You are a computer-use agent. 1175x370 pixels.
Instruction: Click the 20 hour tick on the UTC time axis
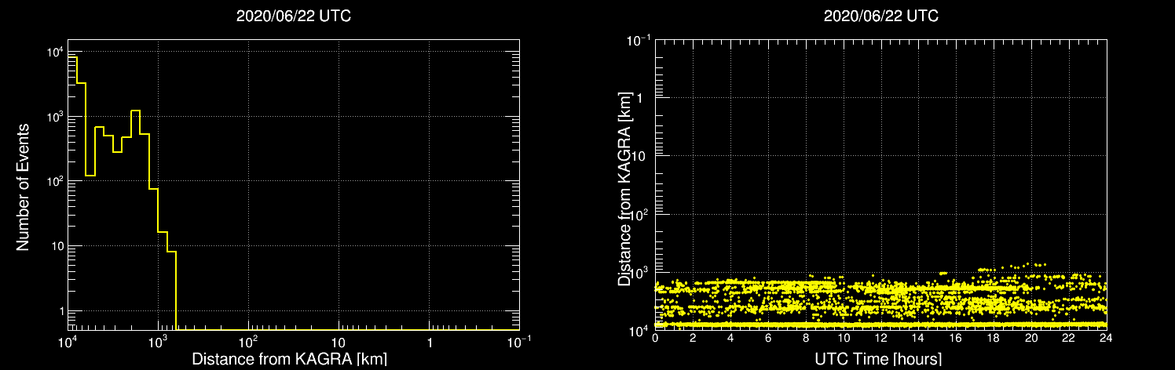tap(1031, 338)
